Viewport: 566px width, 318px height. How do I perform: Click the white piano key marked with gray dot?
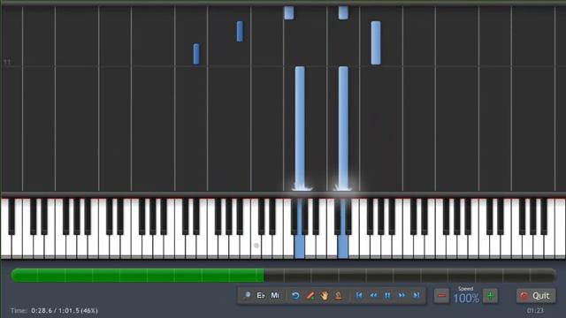256,246
